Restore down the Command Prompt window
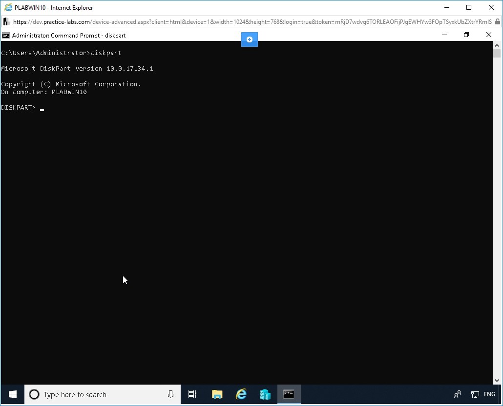Screen dimensions: 503x406 [x=466, y=35]
